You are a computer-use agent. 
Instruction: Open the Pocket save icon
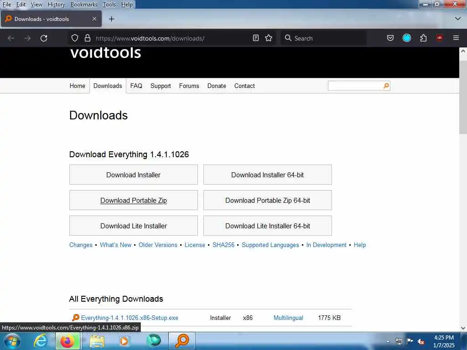390,38
